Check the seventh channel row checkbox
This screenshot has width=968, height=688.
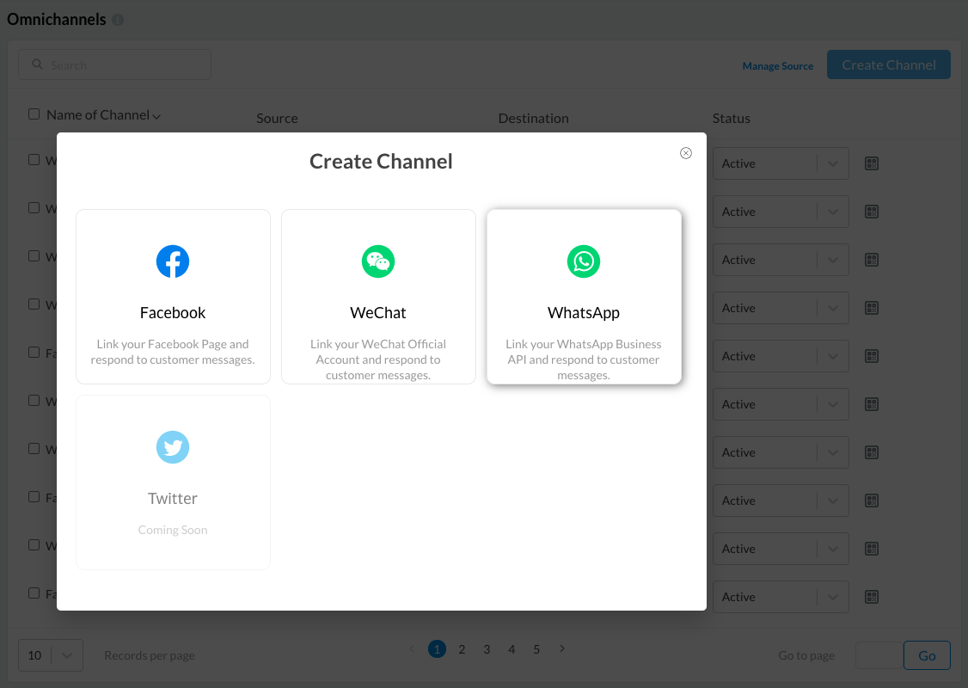[34, 449]
